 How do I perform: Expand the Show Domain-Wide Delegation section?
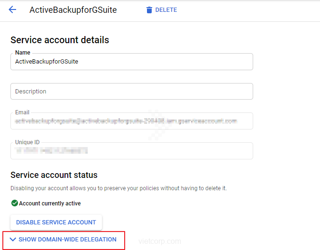67,240
